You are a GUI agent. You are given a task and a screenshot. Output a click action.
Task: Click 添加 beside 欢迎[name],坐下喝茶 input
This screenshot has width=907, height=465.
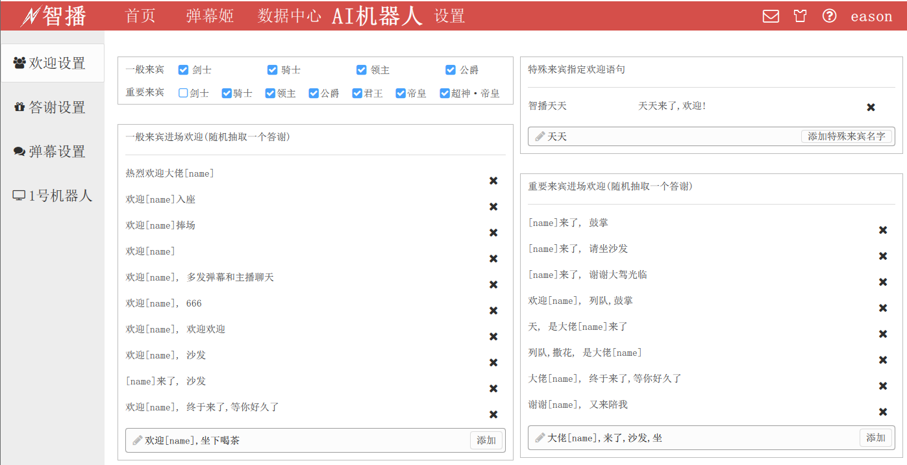pos(486,440)
